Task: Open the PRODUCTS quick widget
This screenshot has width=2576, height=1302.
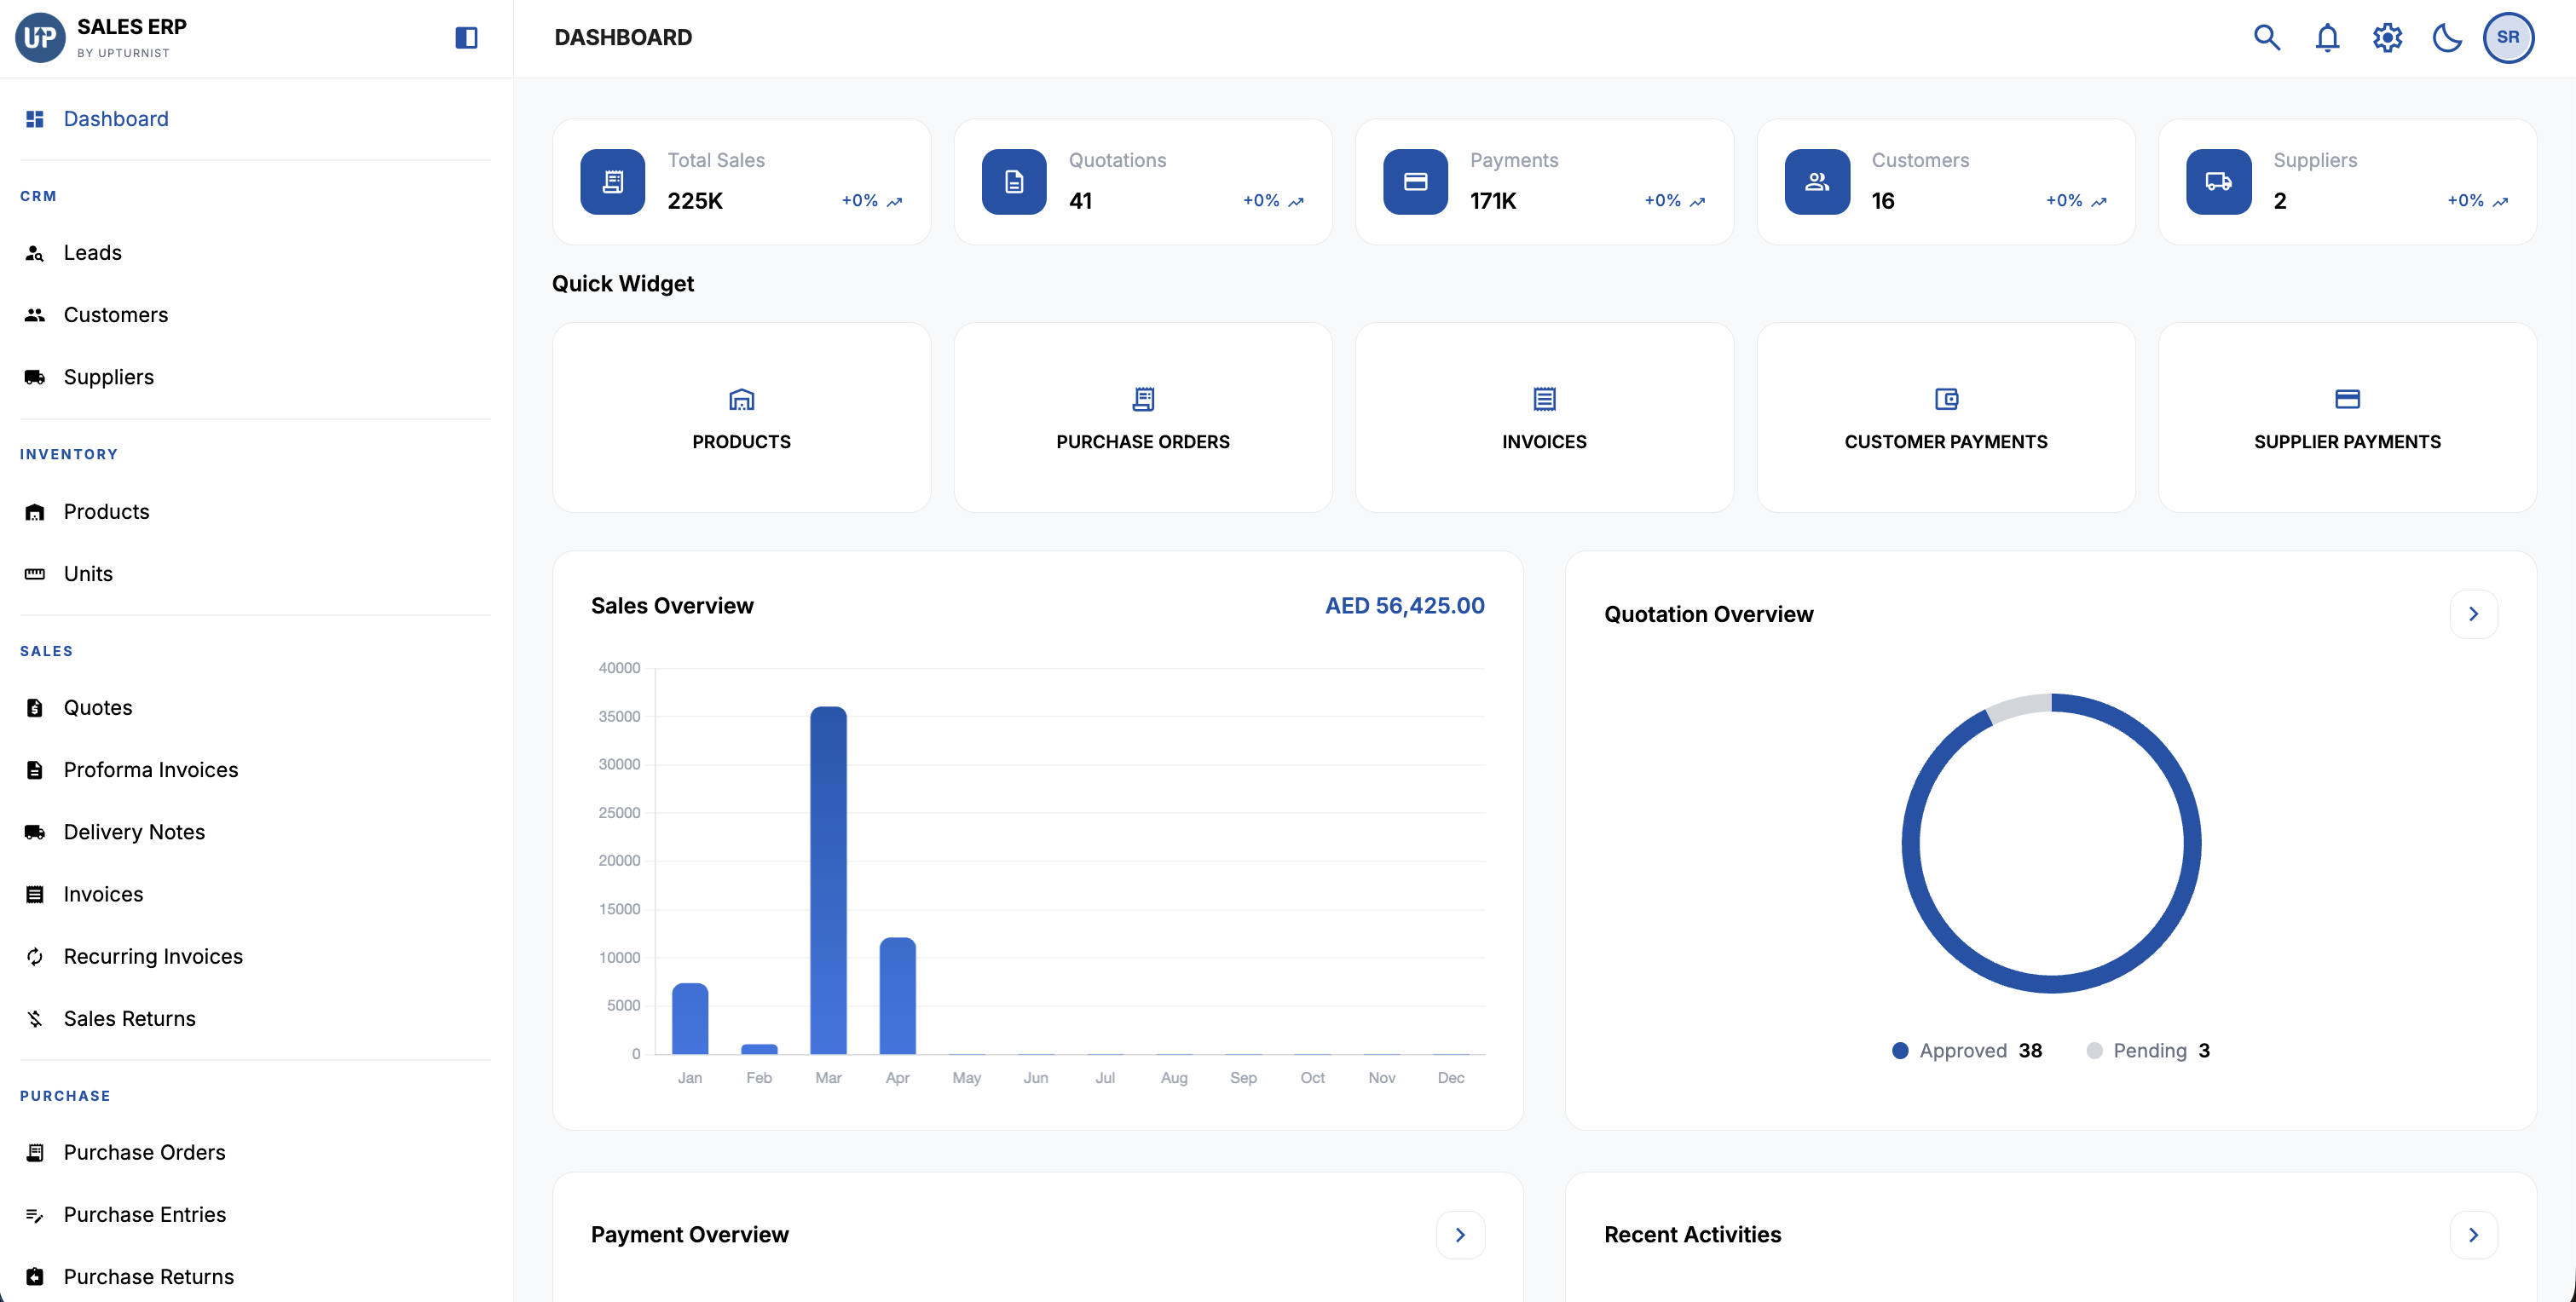Action: 742,418
